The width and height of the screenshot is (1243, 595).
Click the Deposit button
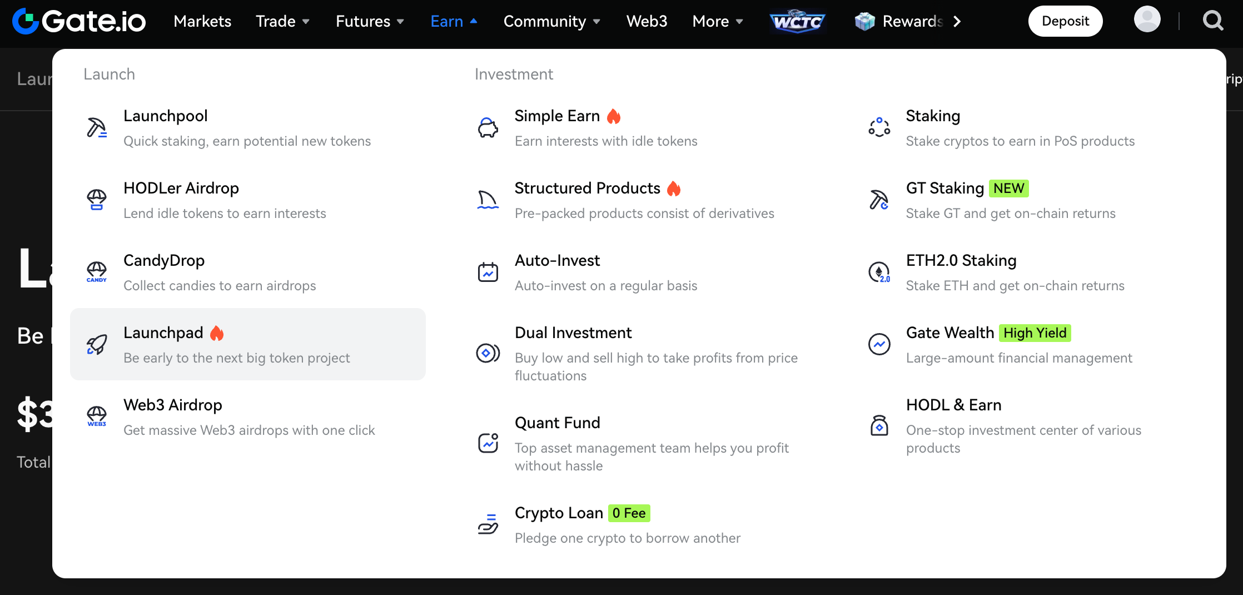pyautogui.click(x=1065, y=21)
